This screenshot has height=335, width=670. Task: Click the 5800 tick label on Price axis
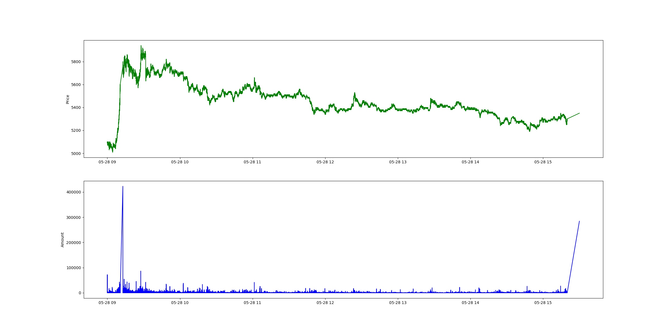(76, 62)
